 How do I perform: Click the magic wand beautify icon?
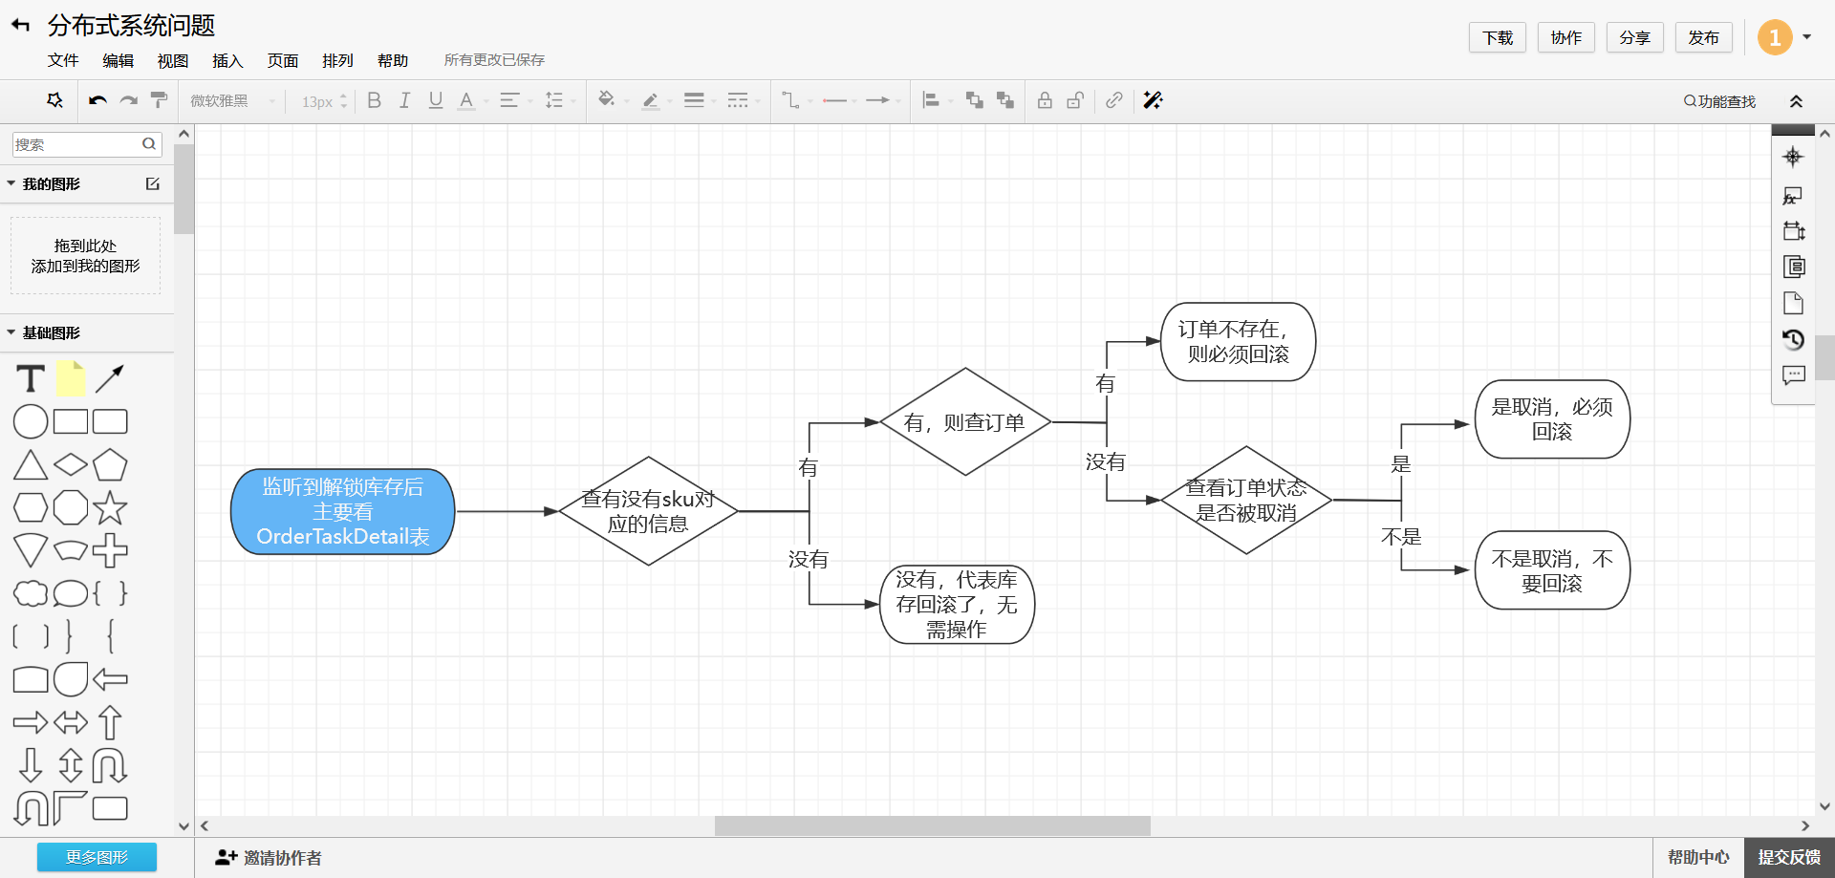click(x=1153, y=100)
